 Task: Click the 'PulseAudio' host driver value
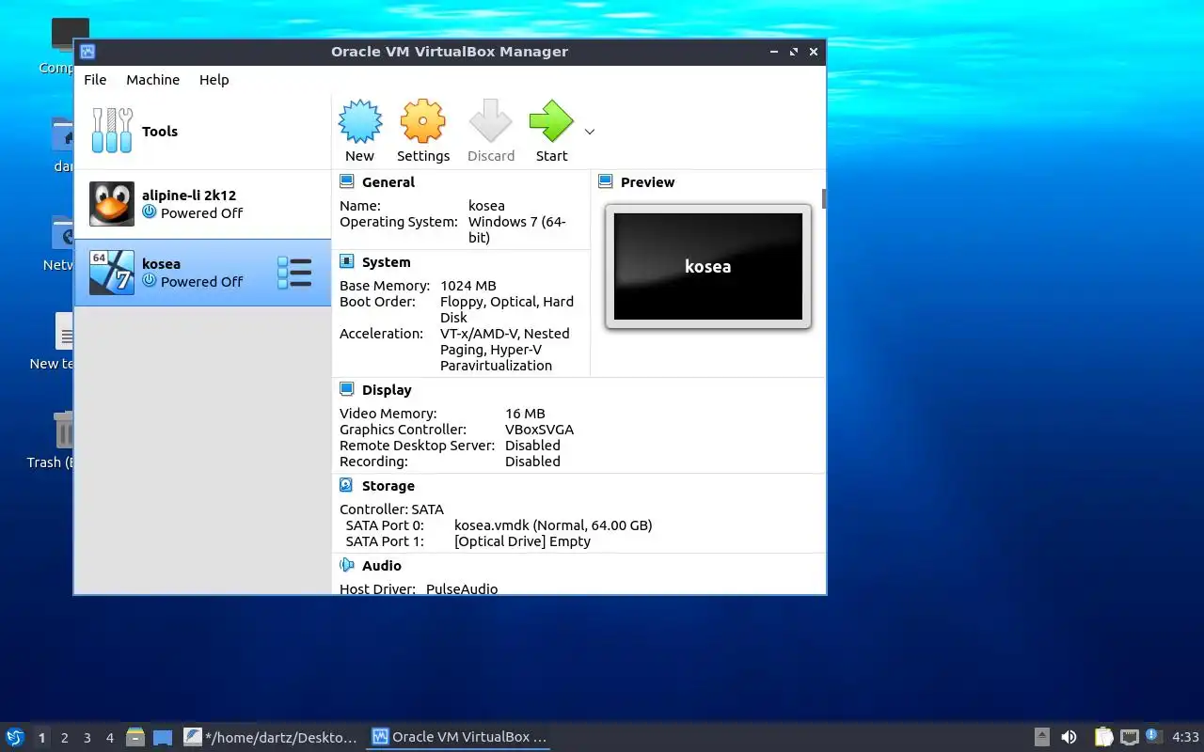tap(462, 588)
